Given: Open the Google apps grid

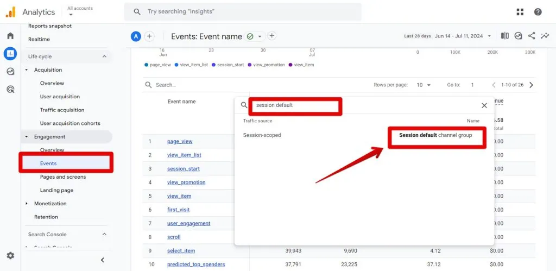Looking at the screenshot, I should coord(520,12).
